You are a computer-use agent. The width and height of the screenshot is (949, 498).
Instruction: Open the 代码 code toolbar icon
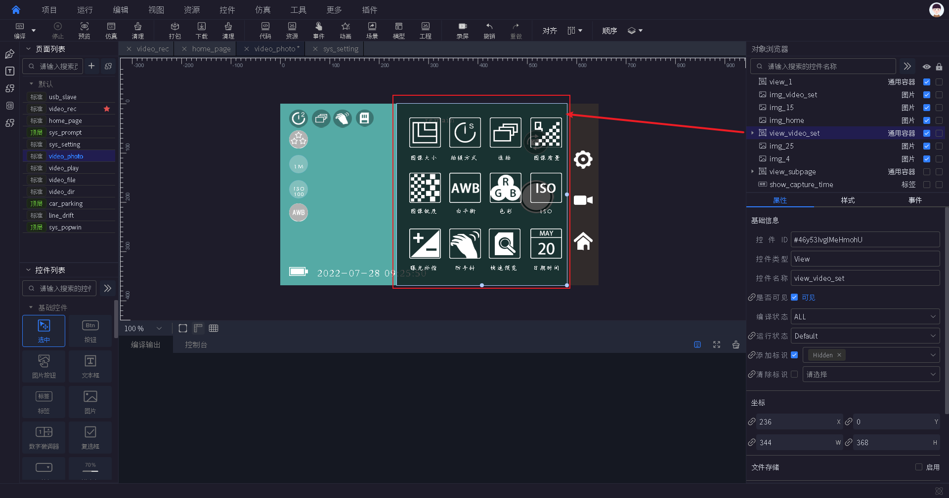pyautogui.click(x=265, y=31)
